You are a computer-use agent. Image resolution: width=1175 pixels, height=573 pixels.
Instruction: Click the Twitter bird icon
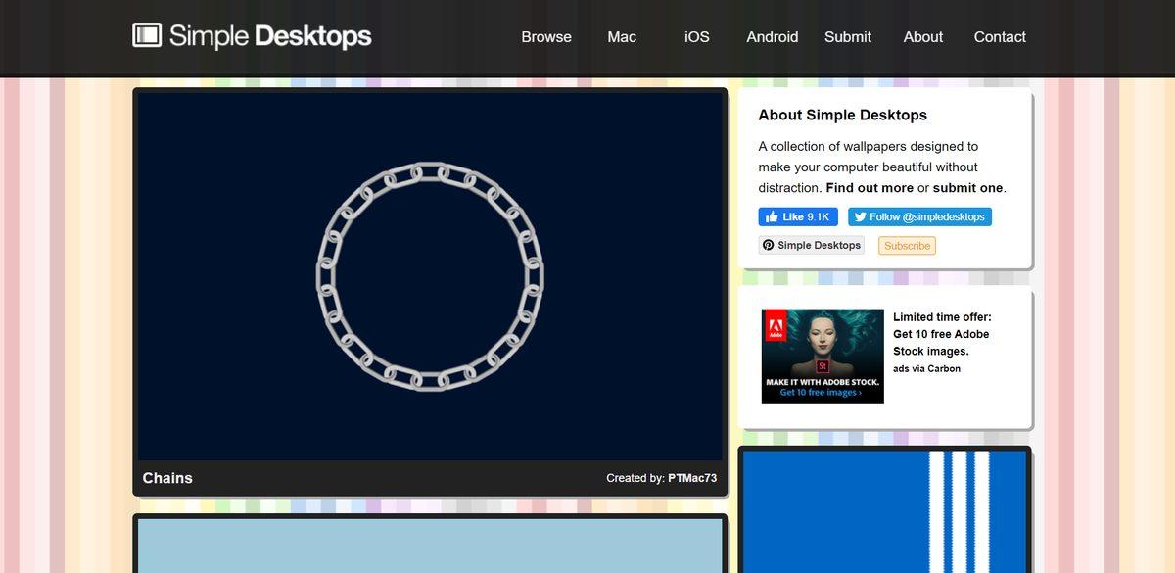coord(859,216)
